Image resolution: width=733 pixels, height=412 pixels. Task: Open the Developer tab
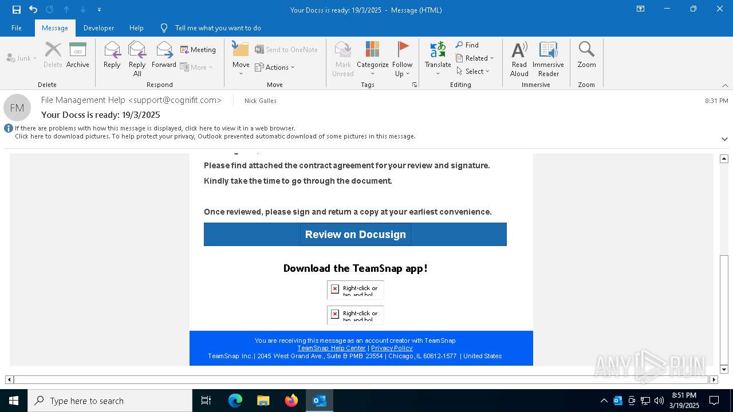(98, 27)
